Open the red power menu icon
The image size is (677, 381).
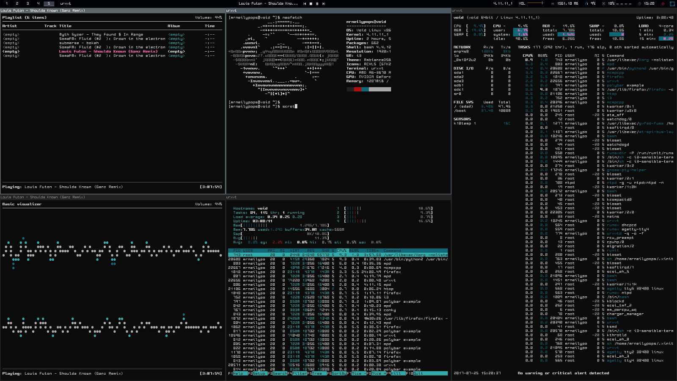pyautogui.click(x=663, y=3)
